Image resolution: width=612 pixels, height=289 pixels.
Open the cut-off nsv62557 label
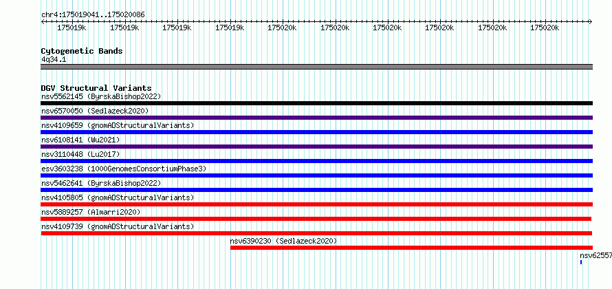coord(595,255)
